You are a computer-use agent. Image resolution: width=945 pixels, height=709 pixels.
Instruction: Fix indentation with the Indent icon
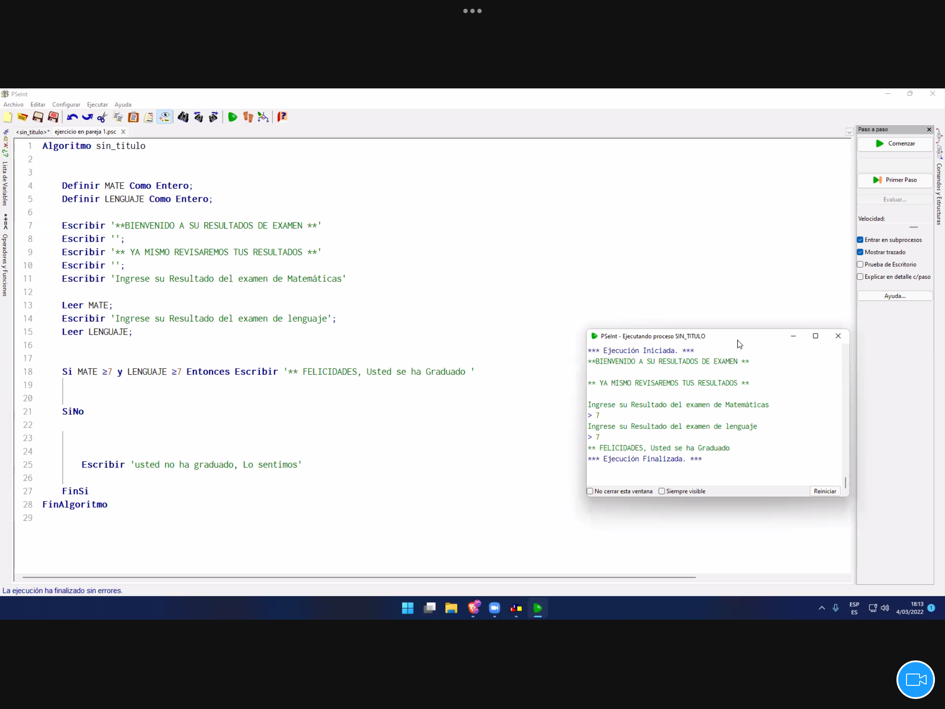click(x=149, y=117)
